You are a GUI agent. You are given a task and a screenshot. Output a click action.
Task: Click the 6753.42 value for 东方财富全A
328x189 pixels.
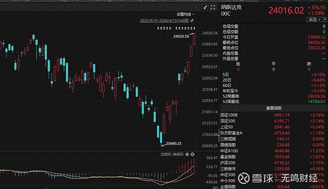click(282, 133)
